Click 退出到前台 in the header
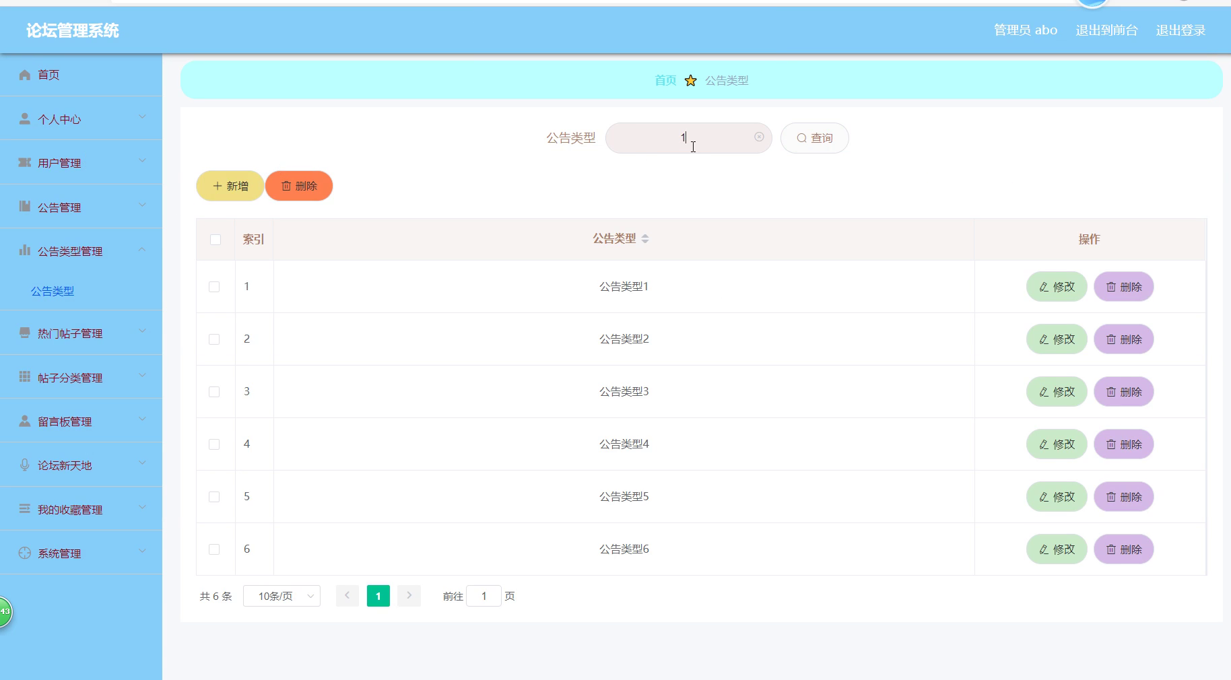 [x=1106, y=30]
